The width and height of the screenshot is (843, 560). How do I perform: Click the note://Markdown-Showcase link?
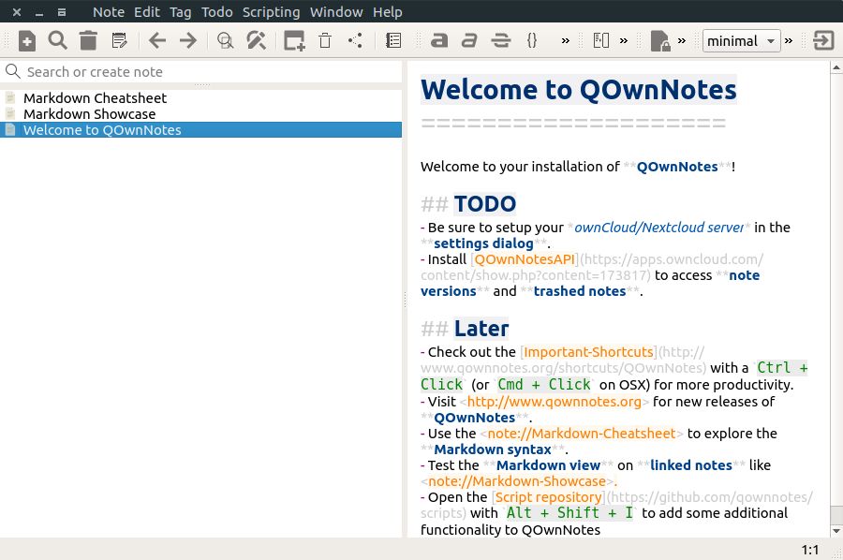[517, 481]
